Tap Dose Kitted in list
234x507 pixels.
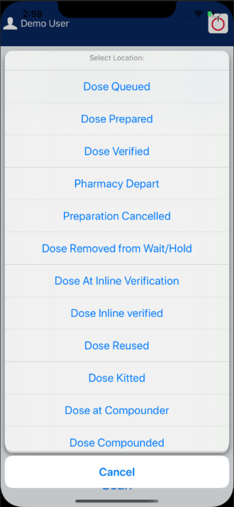(x=117, y=378)
